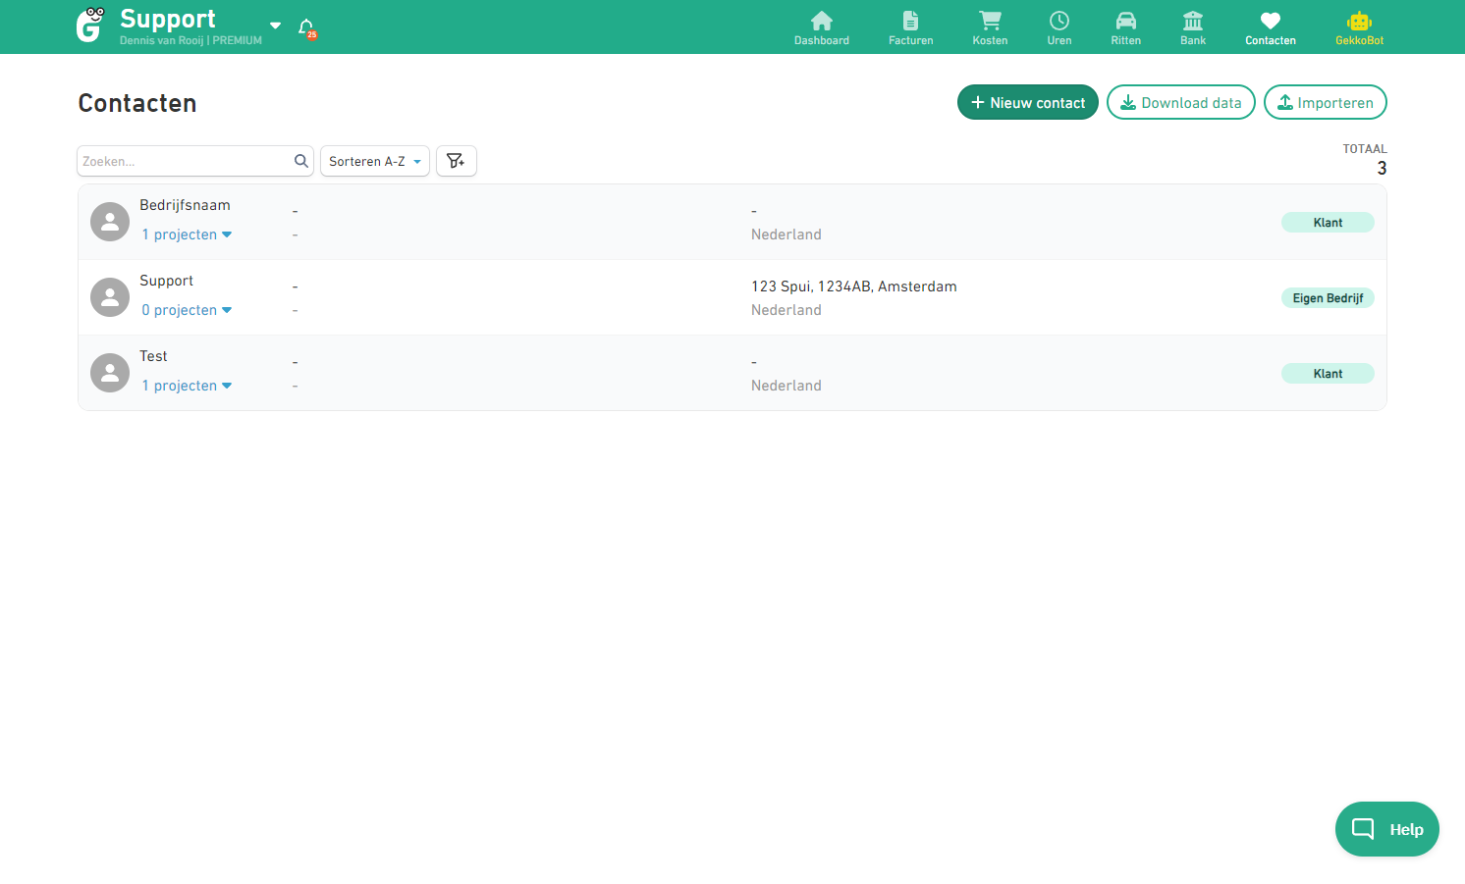This screenshot has width=1465, height=884.
Task: Click the Bedrijfsnaam contact avatar
Action: pyautogui.click(x=110, y=222)
